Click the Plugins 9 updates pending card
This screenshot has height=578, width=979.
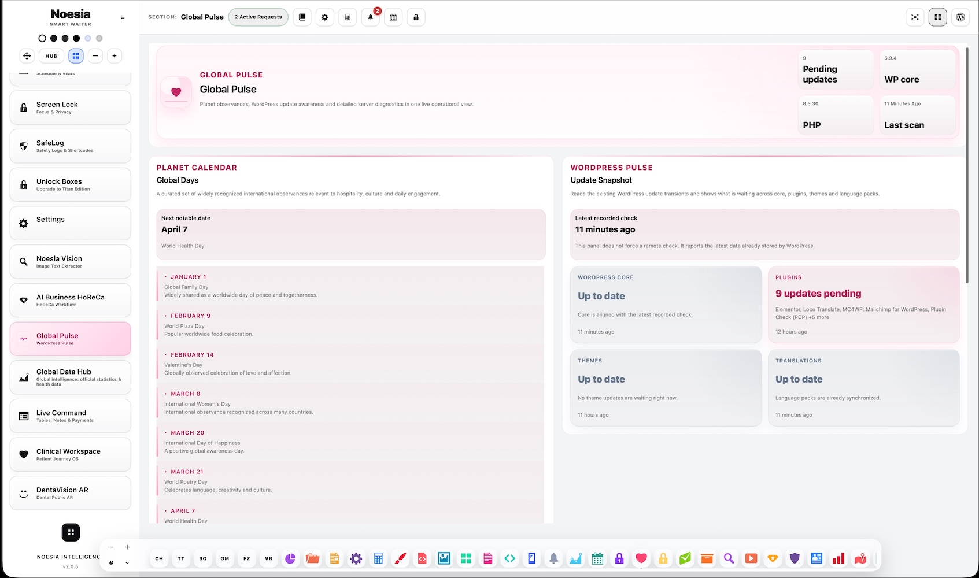(863, 305)
